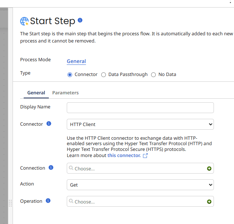The width and height of the screenshot is (234, 224).
Task: Click the Connection search field
Action: click(136, 169)
